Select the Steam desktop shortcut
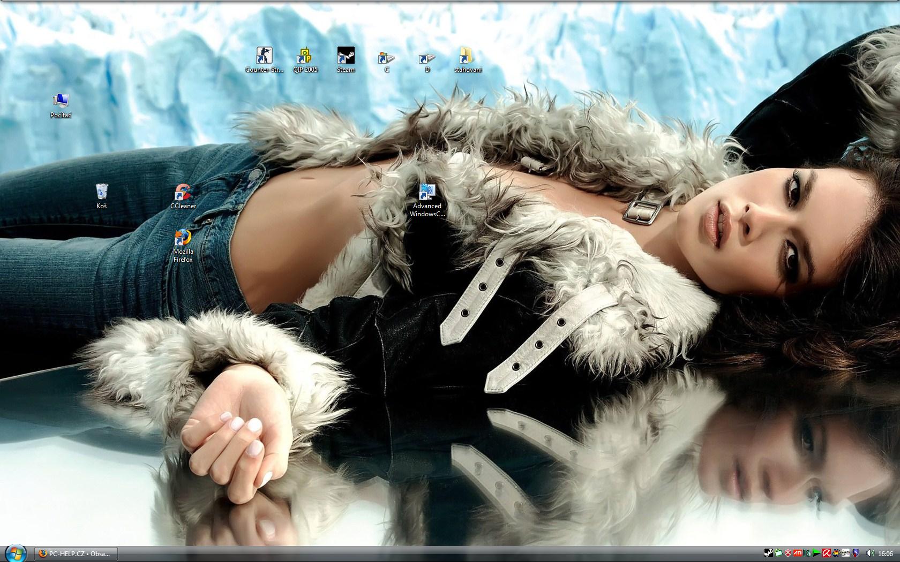The height and width of the screenshot is (562, 900). click(346, 56)
